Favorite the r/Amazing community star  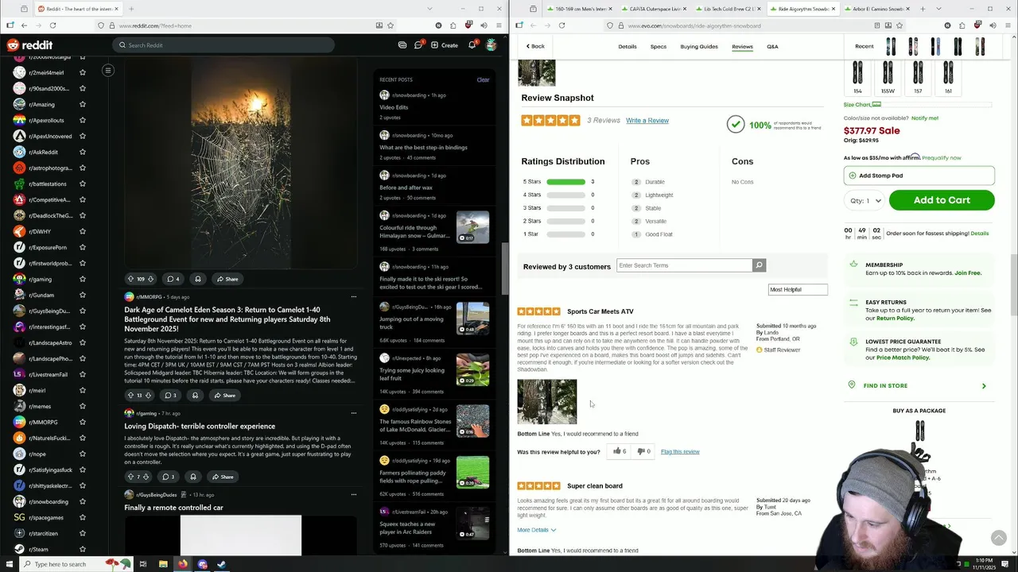pyautogui.click(x=83, y=104)
